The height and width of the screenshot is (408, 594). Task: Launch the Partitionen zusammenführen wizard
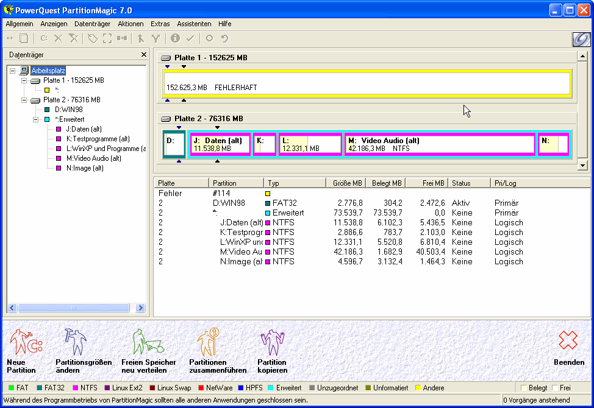pyautogui.click(x=218, y=351)
